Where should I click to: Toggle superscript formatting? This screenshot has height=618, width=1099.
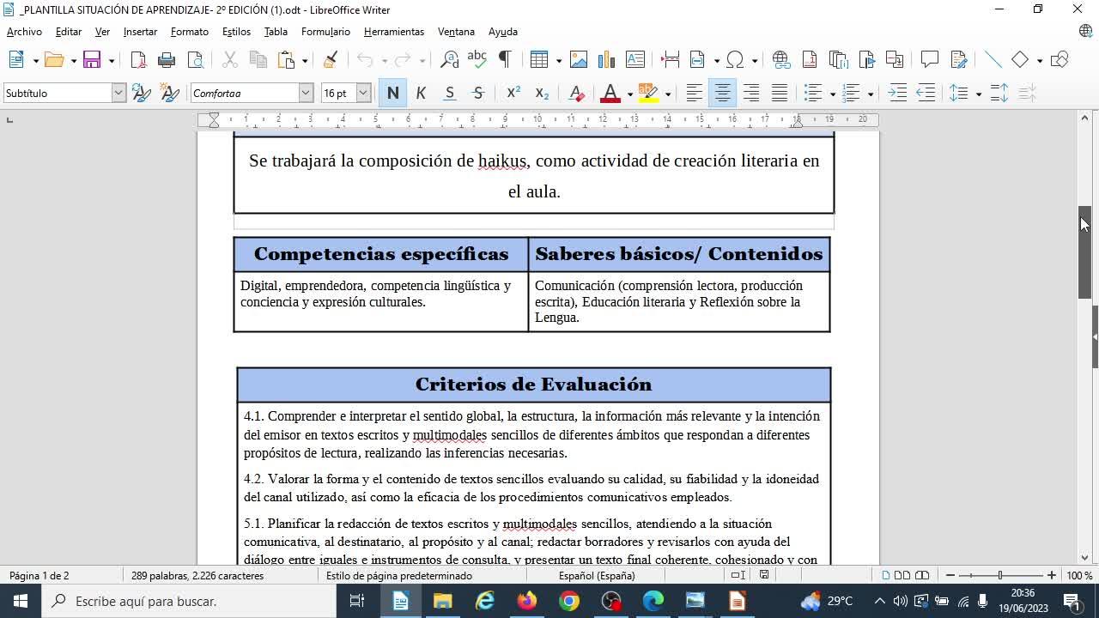click(x=513, y=93)
